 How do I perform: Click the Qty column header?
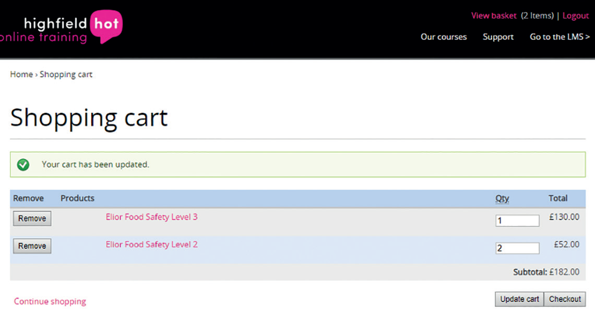[502, 198]
